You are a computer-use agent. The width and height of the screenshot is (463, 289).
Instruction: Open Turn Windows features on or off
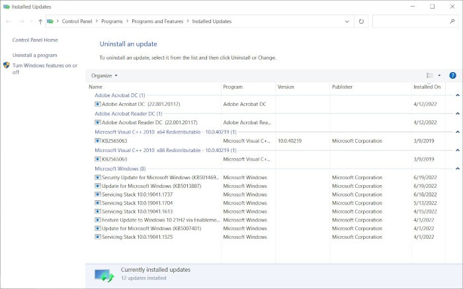click(x=45, y=69)
